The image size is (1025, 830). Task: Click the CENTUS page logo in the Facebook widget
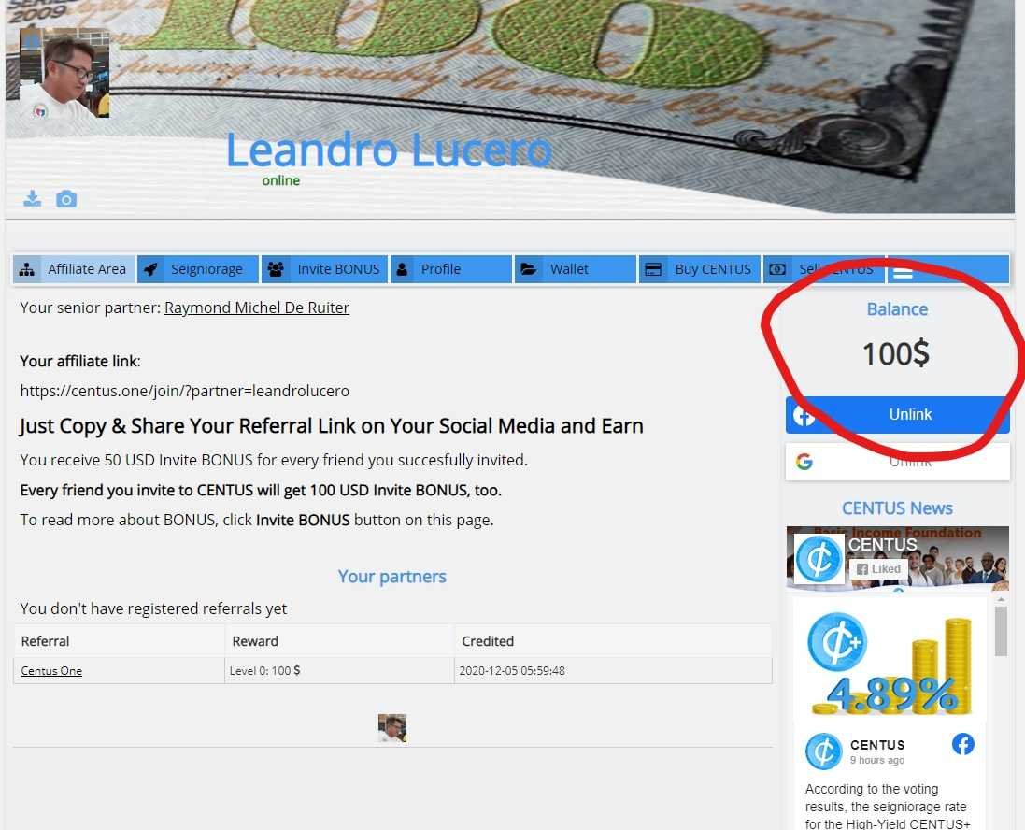tap(819, 559)
